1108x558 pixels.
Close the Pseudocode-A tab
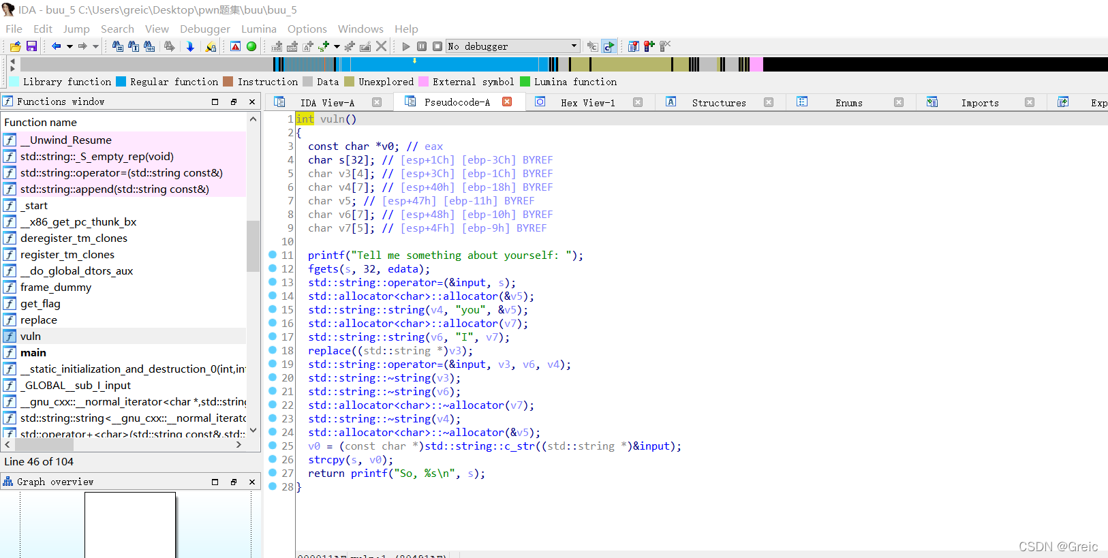point(507,102)
